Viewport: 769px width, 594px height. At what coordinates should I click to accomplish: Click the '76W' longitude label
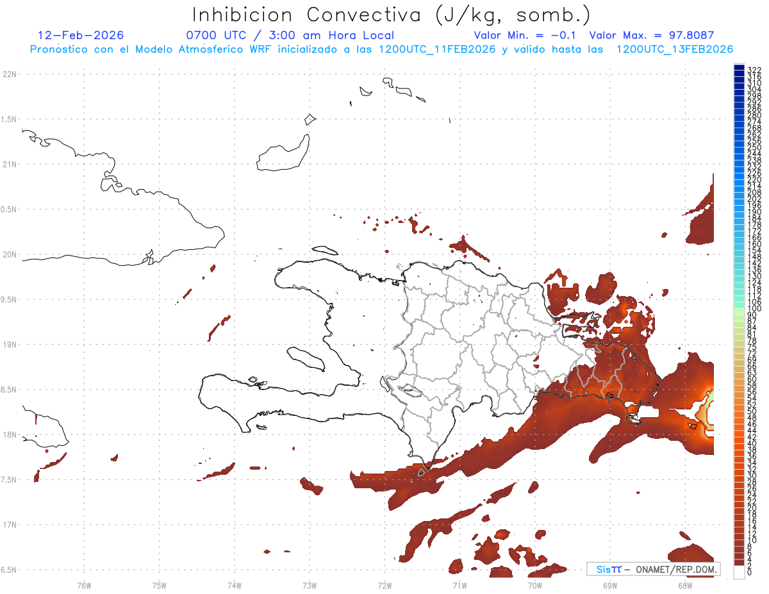(84, 585)
